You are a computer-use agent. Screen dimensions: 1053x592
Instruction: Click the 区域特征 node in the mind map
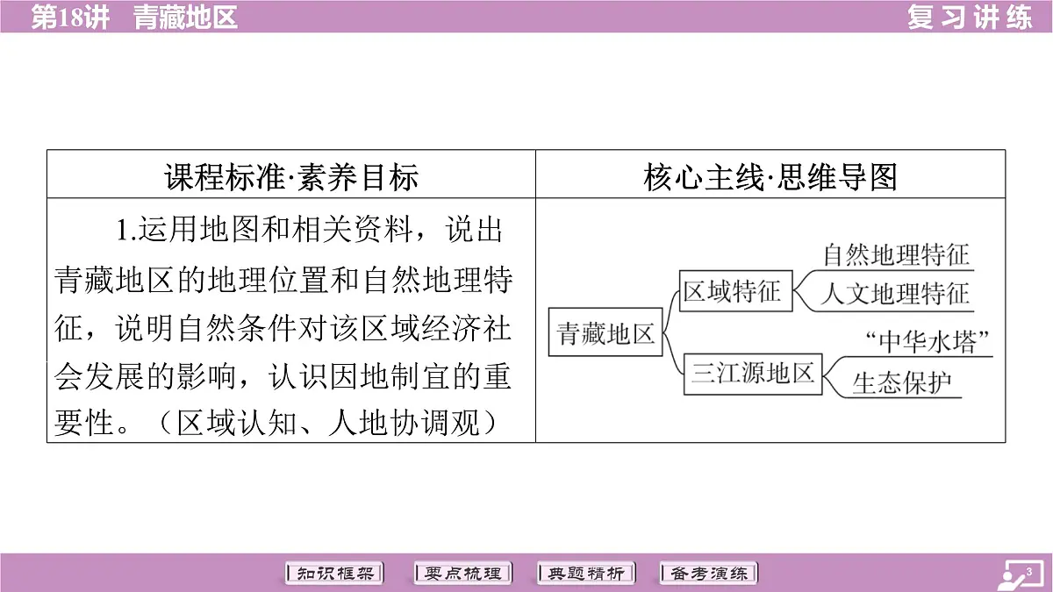(736, 291)
